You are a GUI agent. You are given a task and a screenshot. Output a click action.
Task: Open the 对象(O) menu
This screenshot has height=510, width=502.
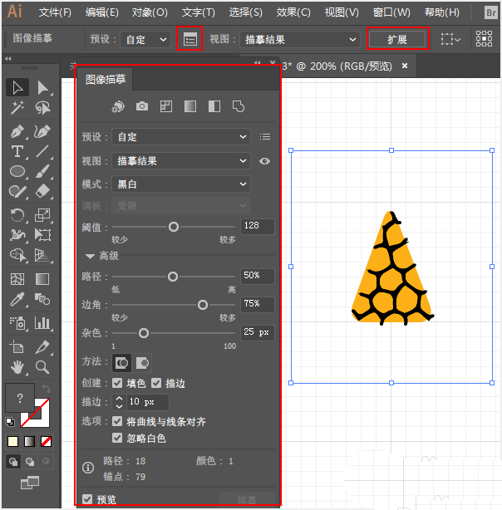click(150, 12)
